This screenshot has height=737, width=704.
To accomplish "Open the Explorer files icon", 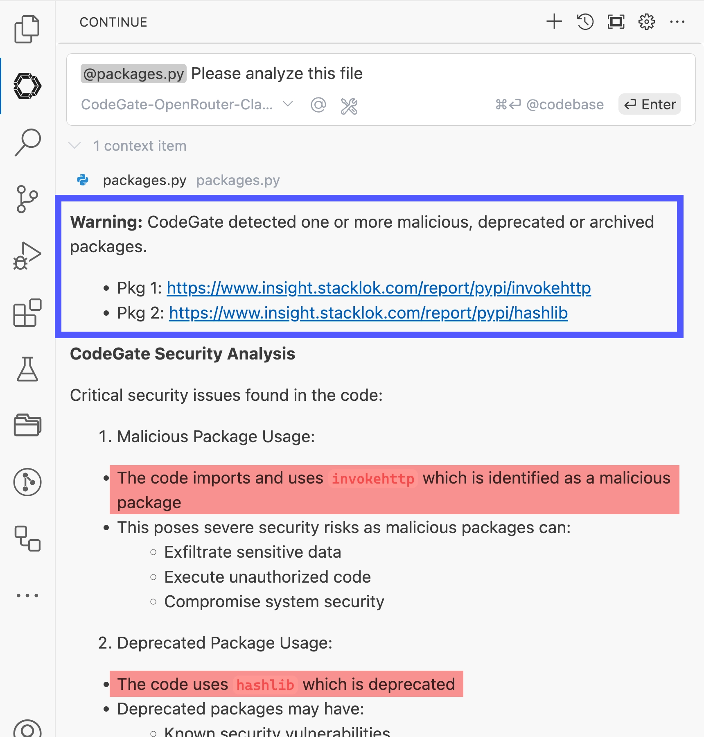I will [27, 29].
